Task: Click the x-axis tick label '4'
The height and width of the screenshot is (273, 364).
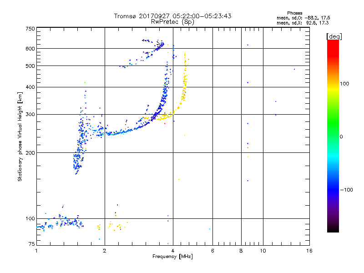Action: [173, 251]
